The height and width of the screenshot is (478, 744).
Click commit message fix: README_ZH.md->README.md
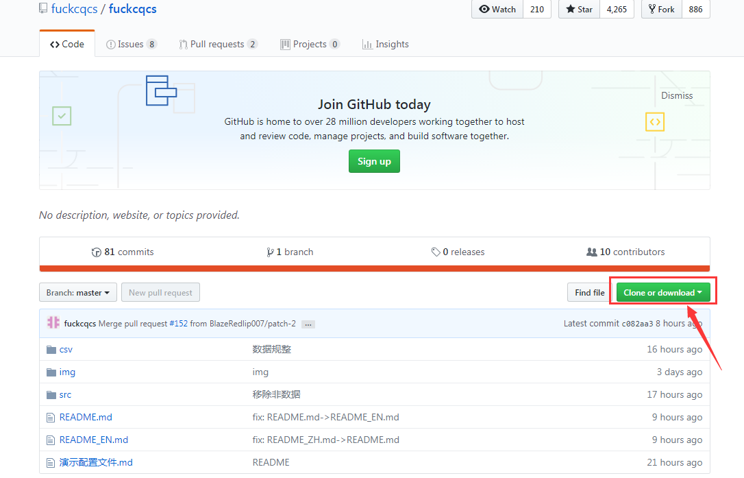(x=325, y=440)
